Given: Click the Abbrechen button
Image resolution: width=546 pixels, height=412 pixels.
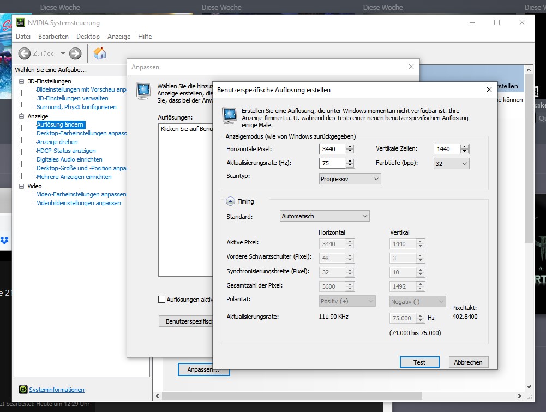Looking at the screenshot, I should click(x=469, y=362).
